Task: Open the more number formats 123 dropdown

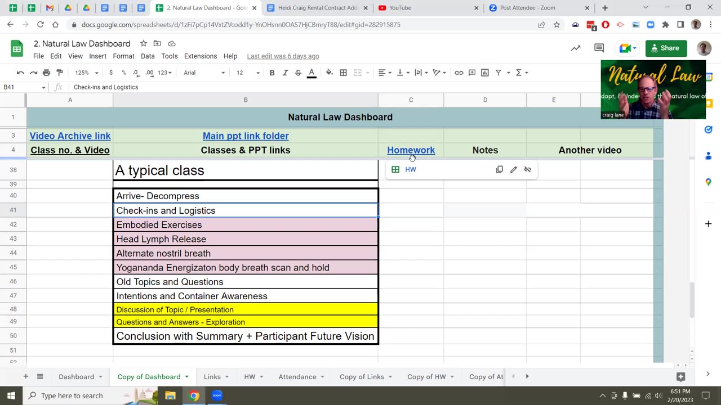Action: click(165, 73)
